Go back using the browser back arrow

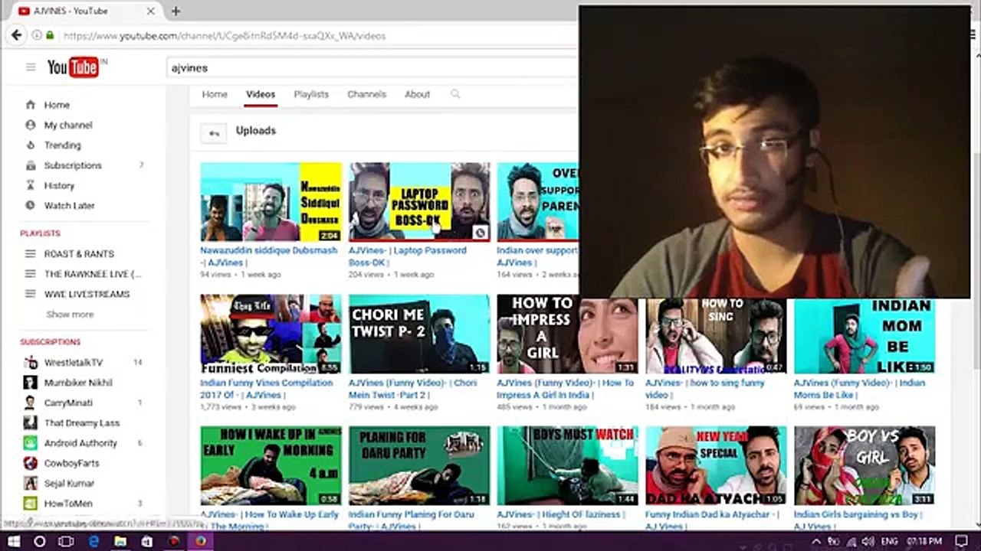[16, 35]
